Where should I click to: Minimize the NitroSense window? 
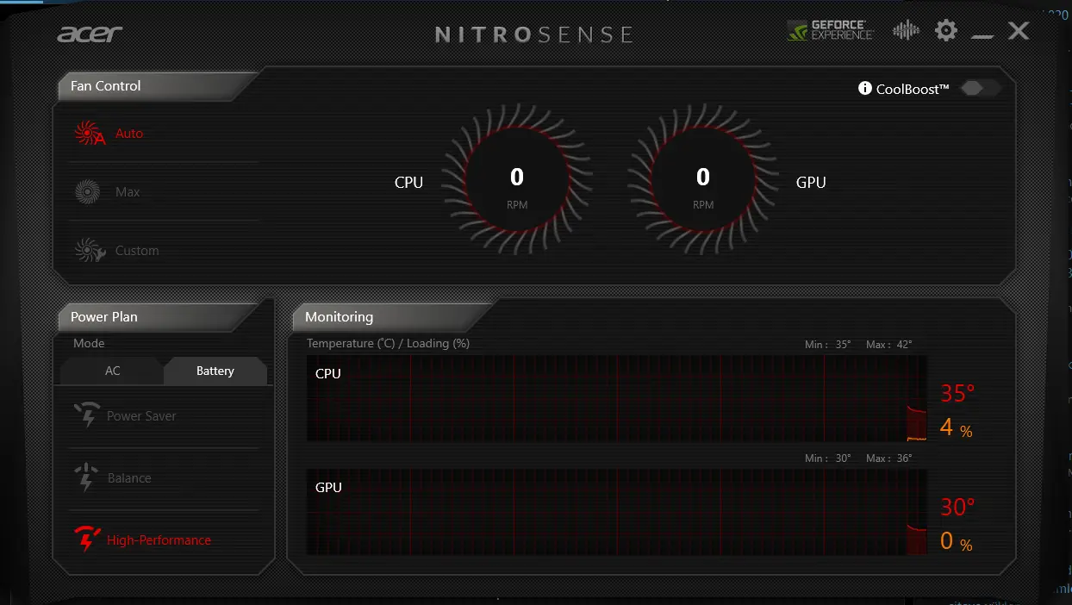[983, 33]
